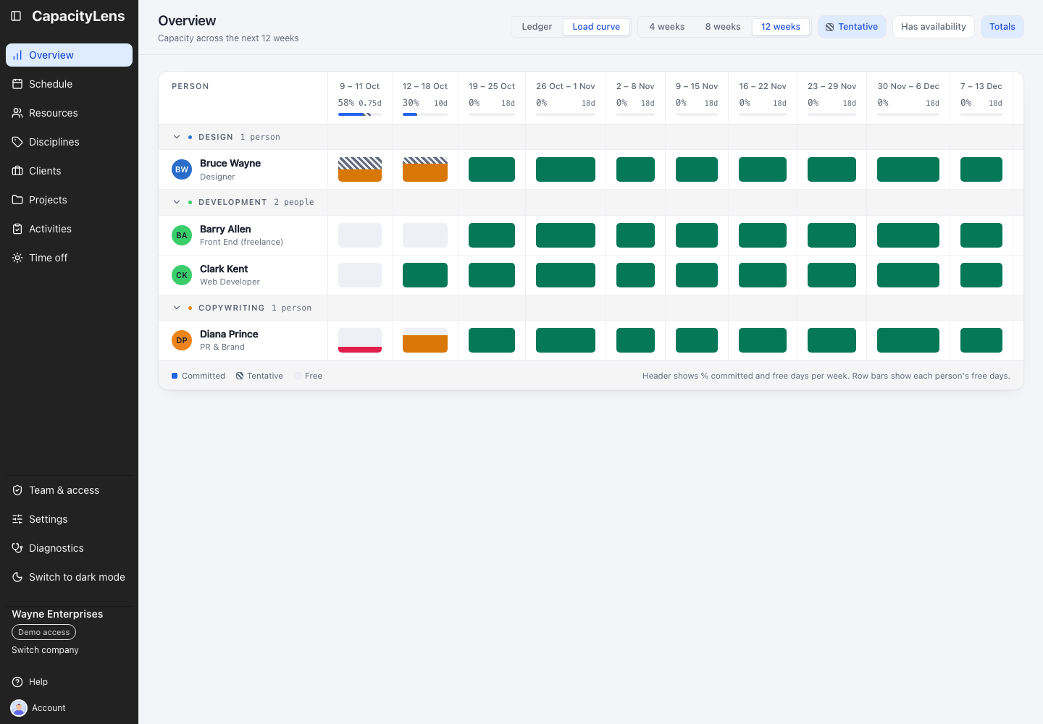Switch view to Ledger
This screenshot has height=724, width=1043.
click(x=537, y=27)
